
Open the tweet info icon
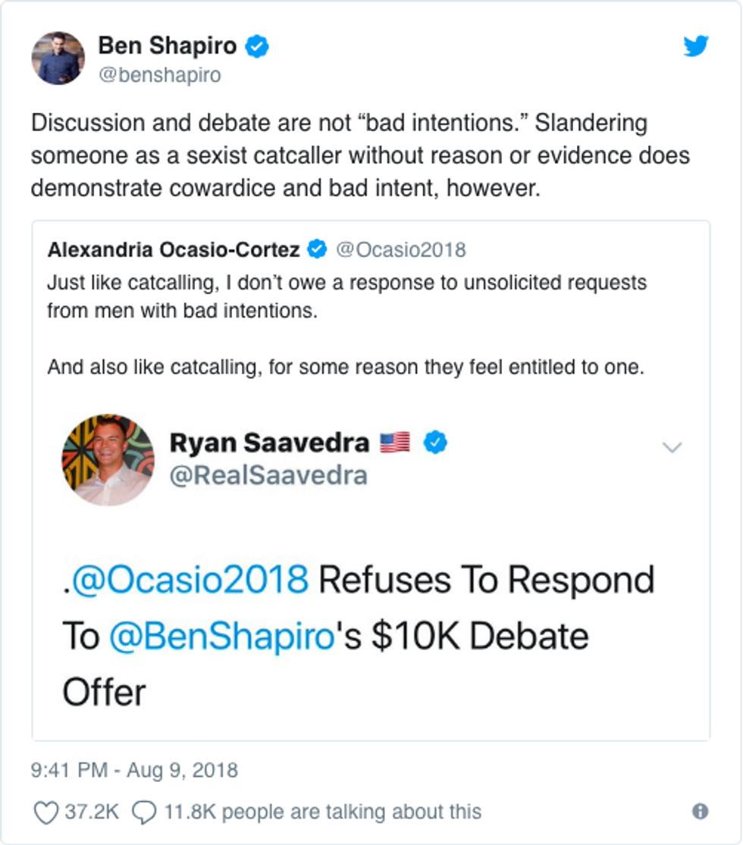(700, 812)
